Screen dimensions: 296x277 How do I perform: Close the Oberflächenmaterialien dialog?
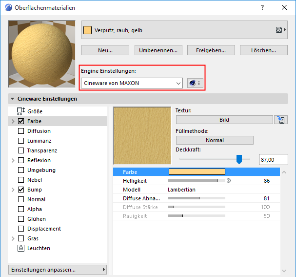pyautogui.click(x=284, y=7)
